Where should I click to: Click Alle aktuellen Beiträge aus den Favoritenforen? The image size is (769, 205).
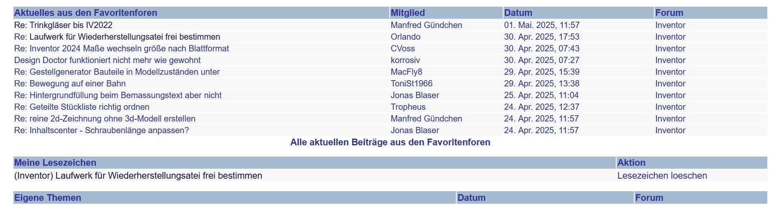coord(390,142)
